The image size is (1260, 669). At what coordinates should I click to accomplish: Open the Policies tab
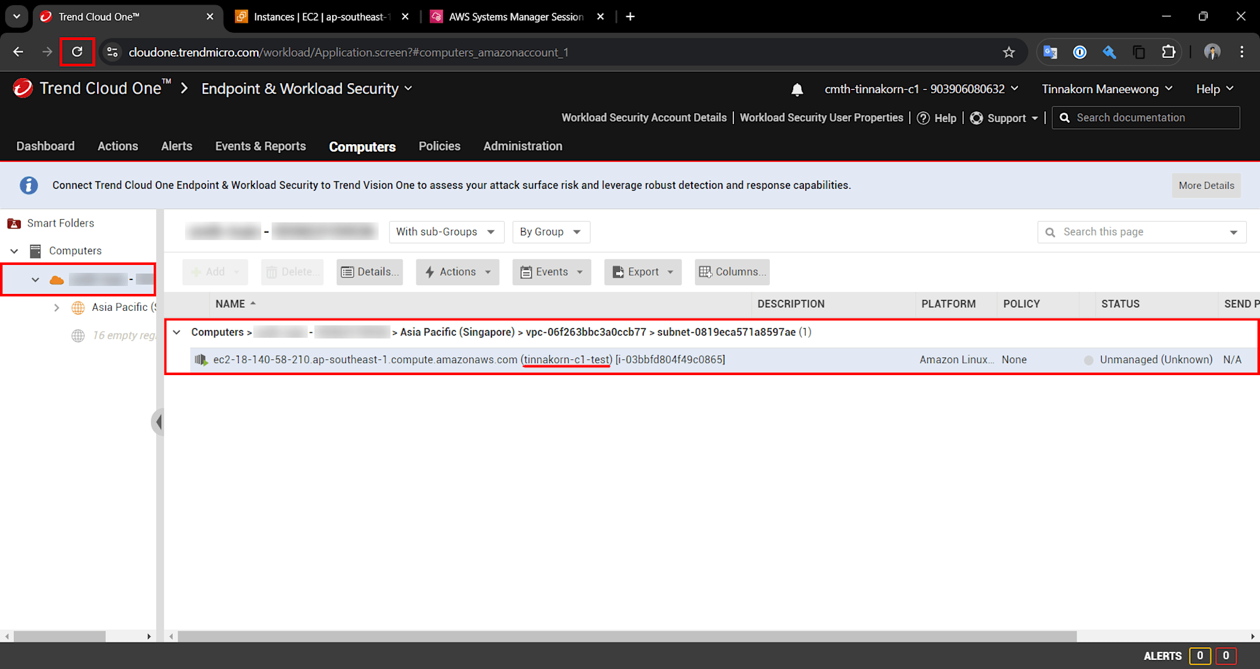click(x=439, y=146)
